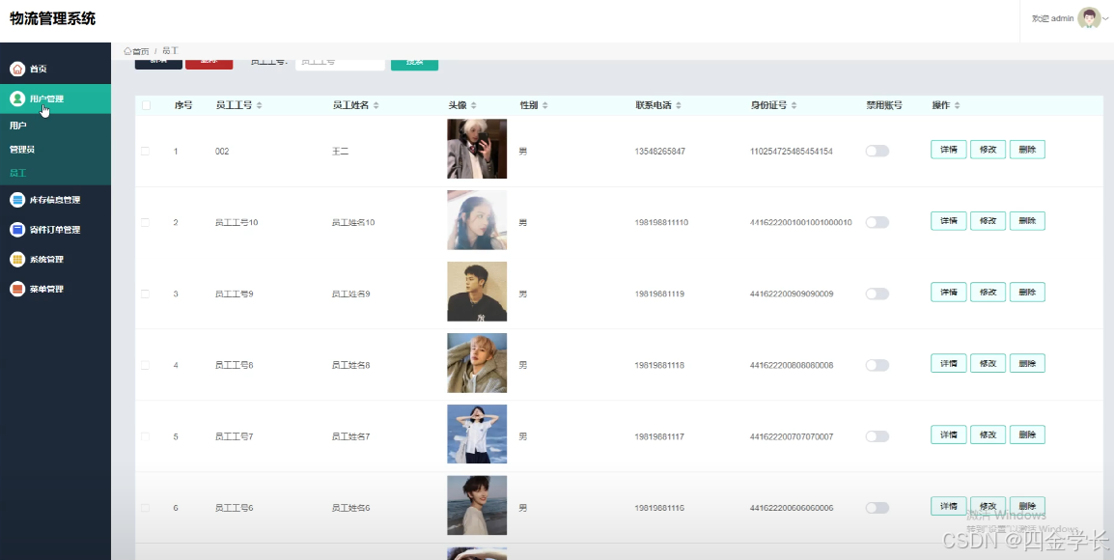Sort by 员工姓名 column arrows

376,105
